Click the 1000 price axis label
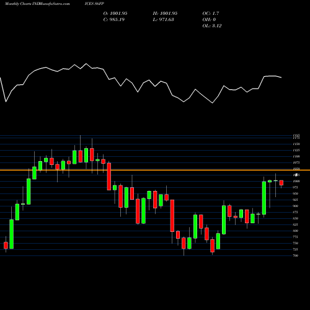 click(296, 181)
